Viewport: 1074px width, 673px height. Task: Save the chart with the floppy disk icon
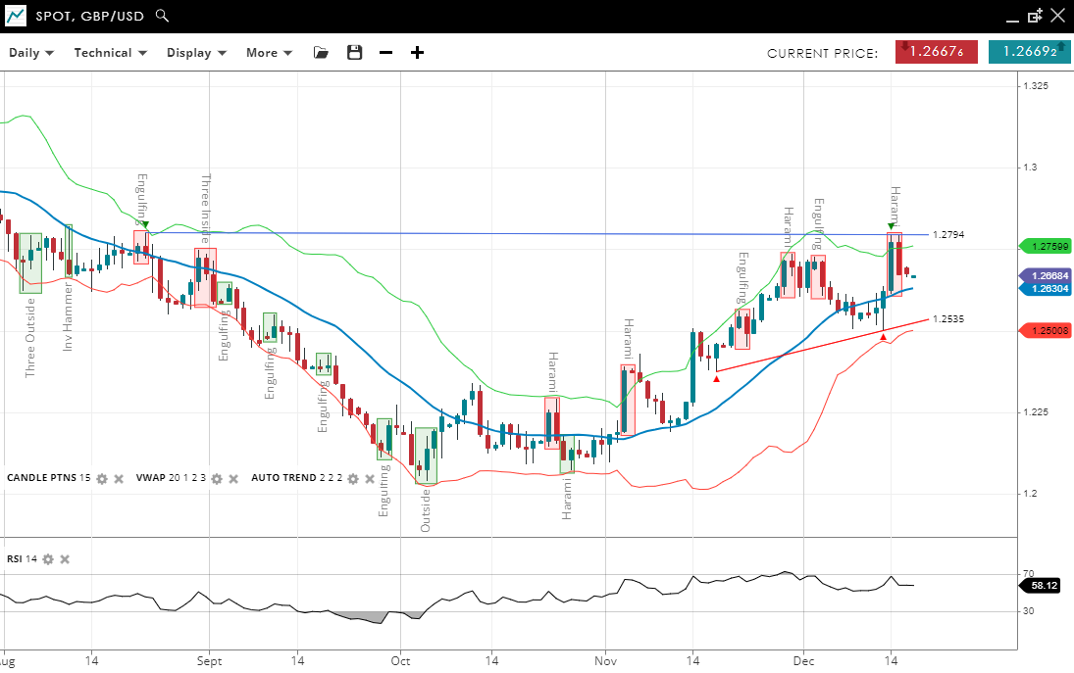(354, 53)
